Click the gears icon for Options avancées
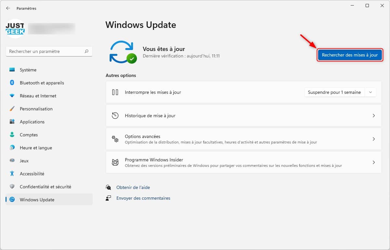Image resolution: width=390 pixels, height=250 pixels. click(115, 139)
